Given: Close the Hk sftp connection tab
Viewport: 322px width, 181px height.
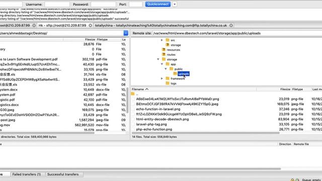Looking at the screenshot, I should point(91,26).
